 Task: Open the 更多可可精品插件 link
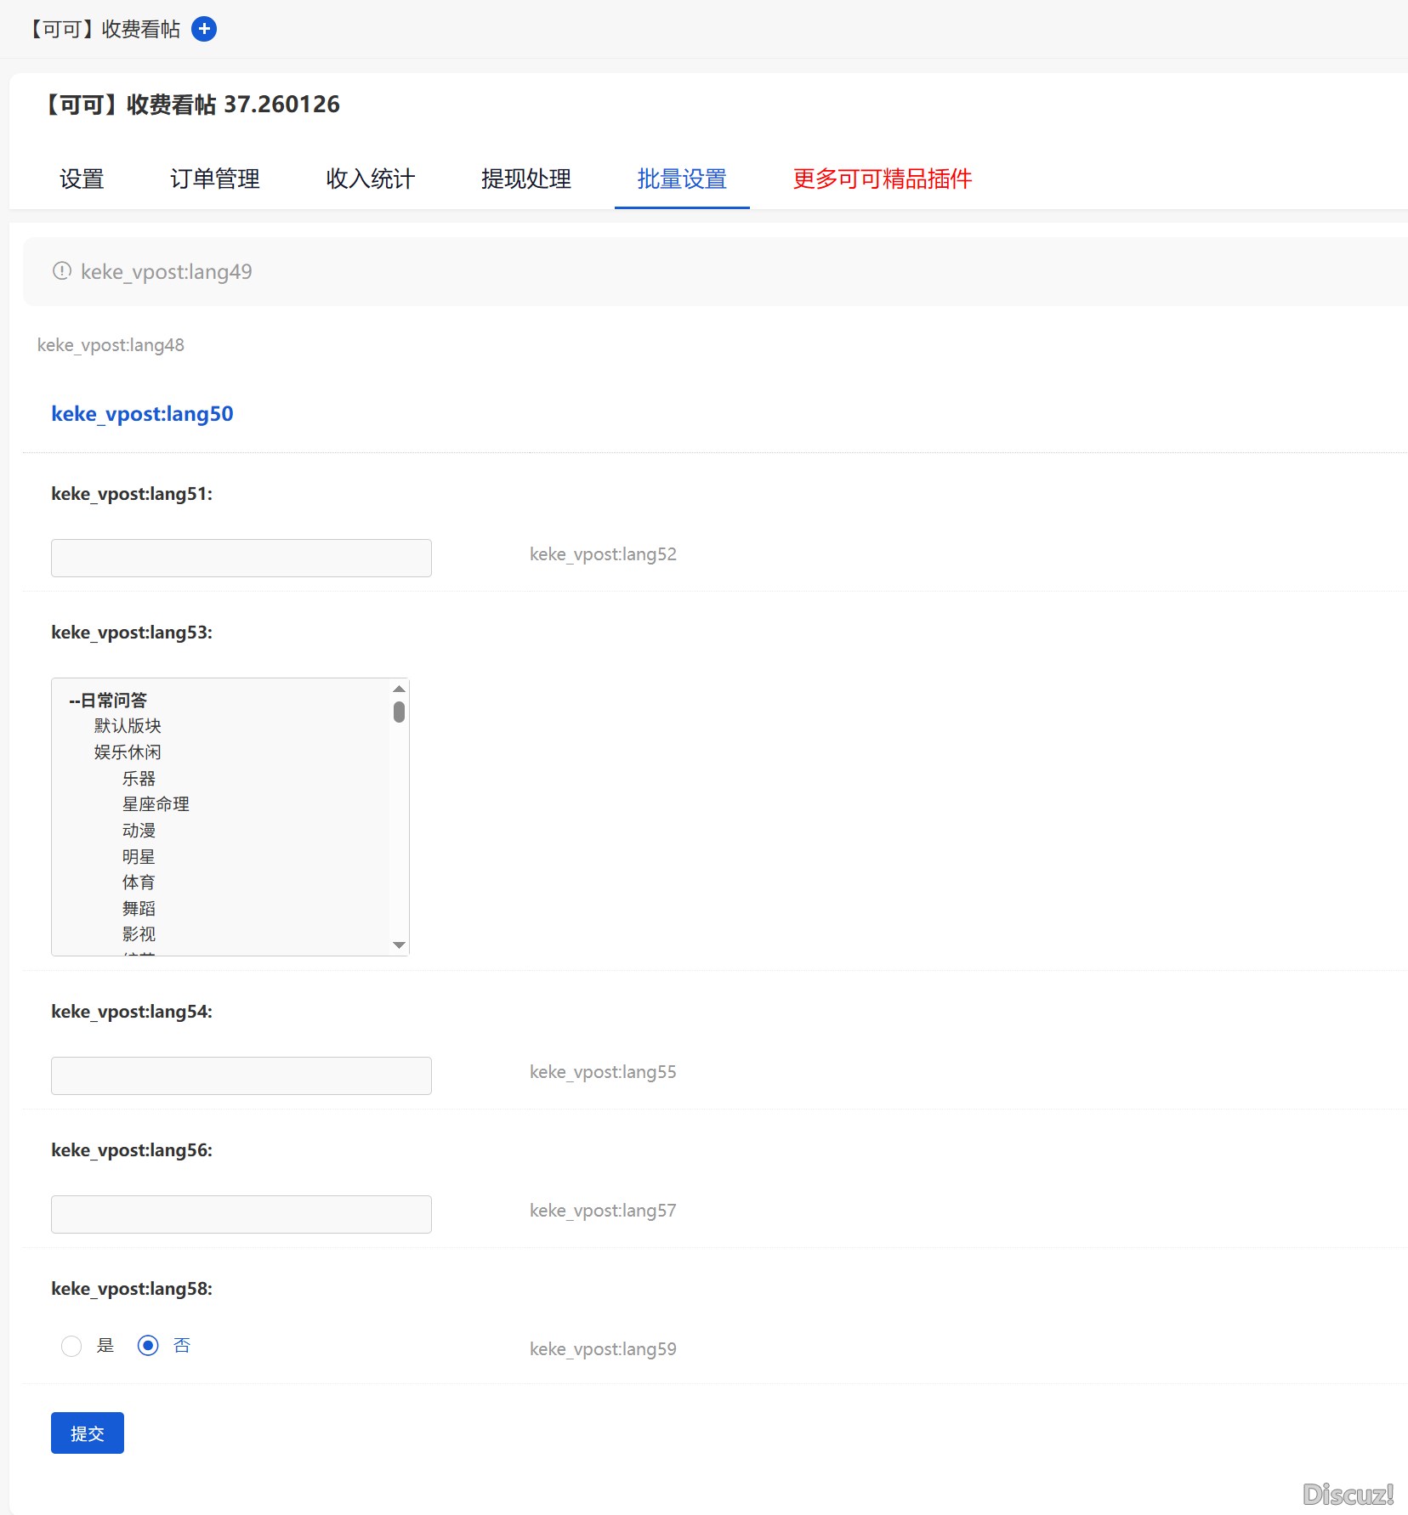point(883,179)
